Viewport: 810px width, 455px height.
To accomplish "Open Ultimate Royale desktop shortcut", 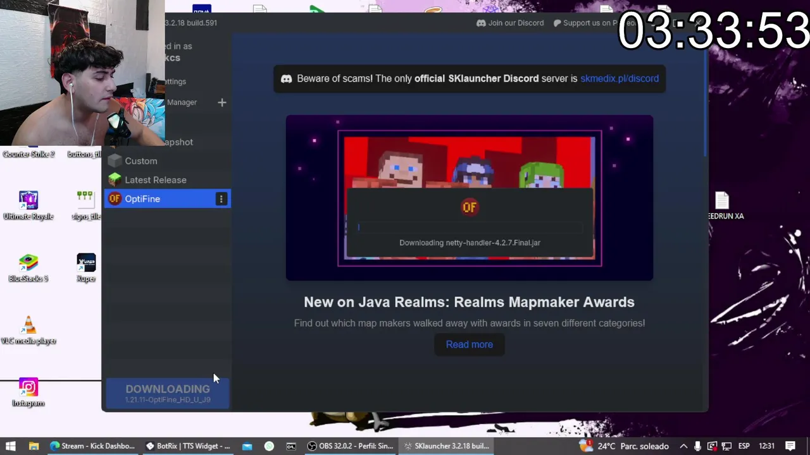I will (x=28, y=205).
